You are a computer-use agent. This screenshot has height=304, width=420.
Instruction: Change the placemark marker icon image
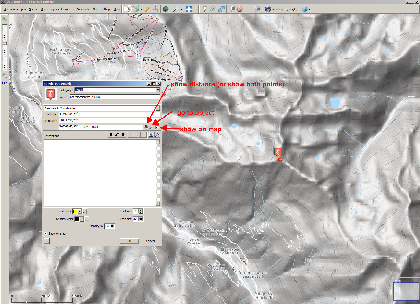click(50, 94)
